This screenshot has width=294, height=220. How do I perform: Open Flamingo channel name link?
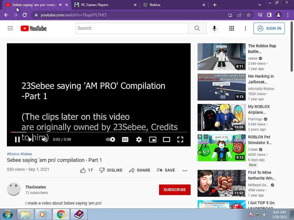point(255,119)
